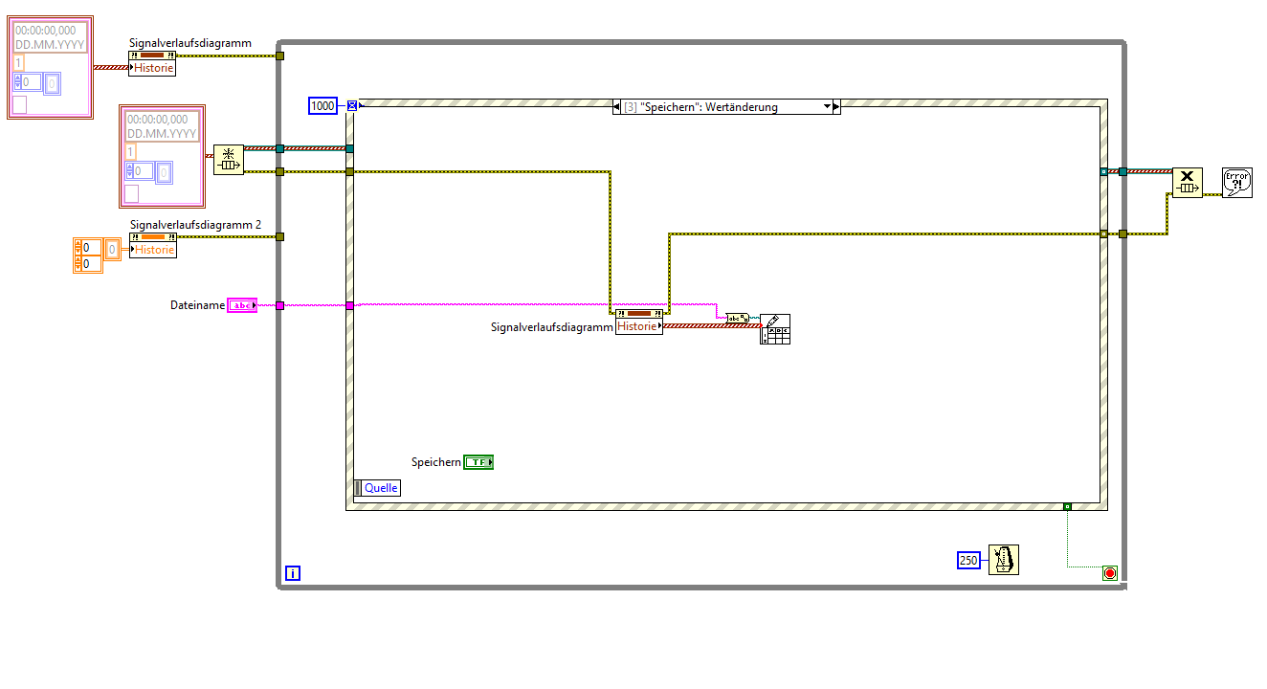Select the grayed 0 element of the orange array constant

click(113, 249)
